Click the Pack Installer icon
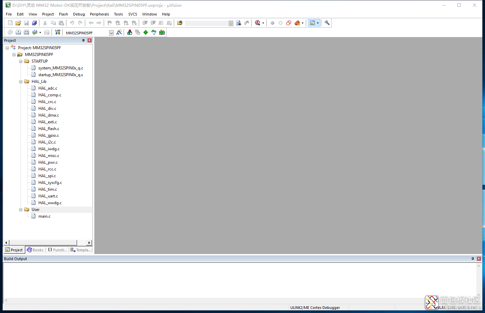 (x=162, y=32)
